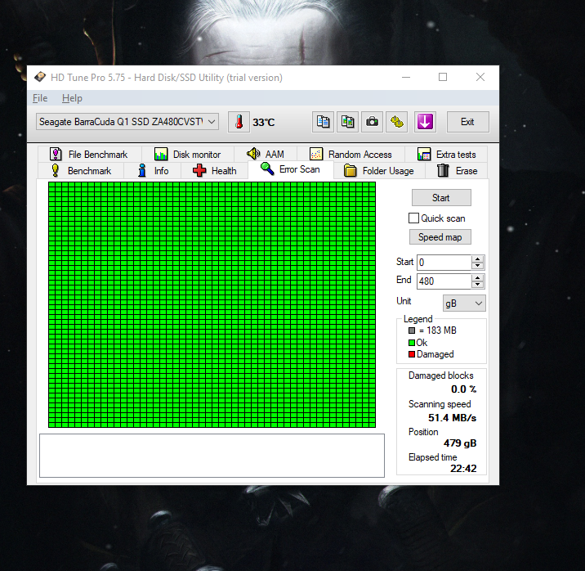This screenshot has height=571, width=585.
Task: Copy info to clipboard toolbar icon
Action: (x=323, y=122)
